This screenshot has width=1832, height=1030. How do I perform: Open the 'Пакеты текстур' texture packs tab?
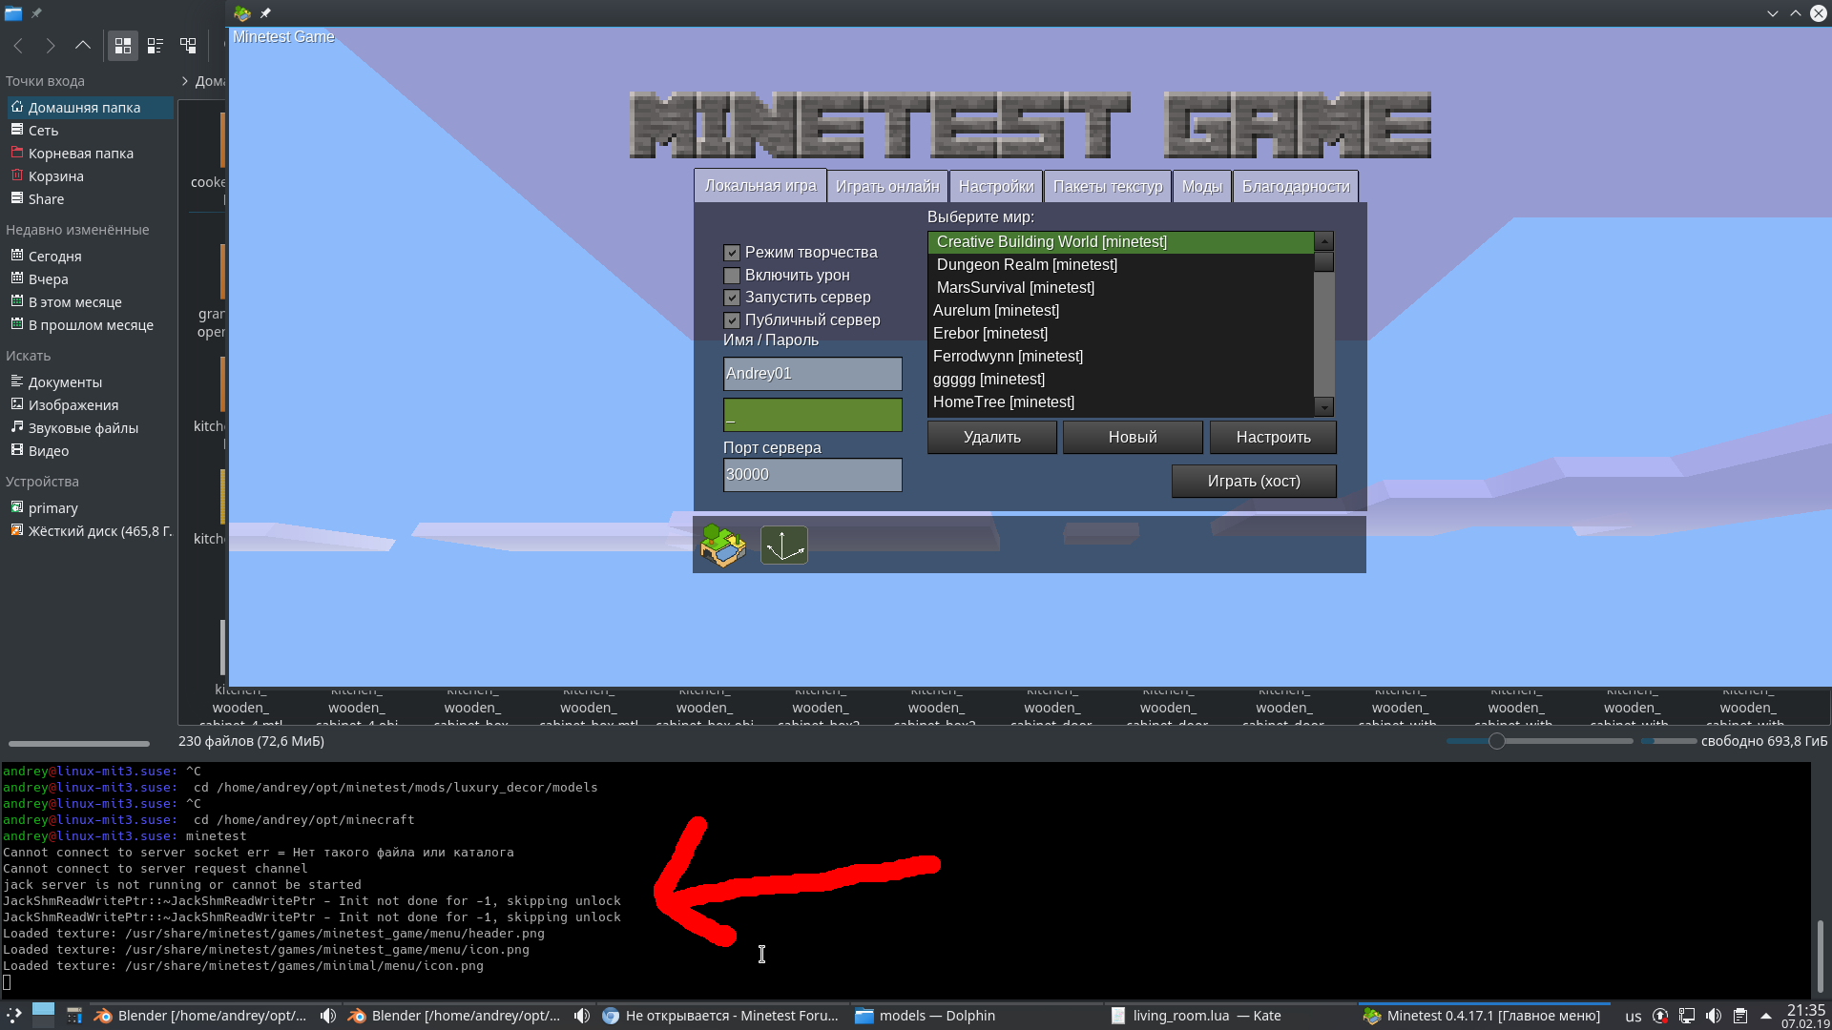tap(1108, 187)
